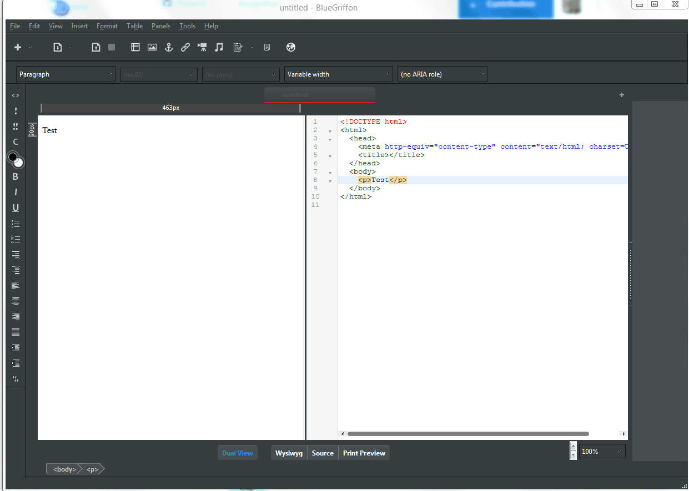Open the Variable width font dropdown
The image size is (689, 491).
pyautogui.click(x=339, y=74)
